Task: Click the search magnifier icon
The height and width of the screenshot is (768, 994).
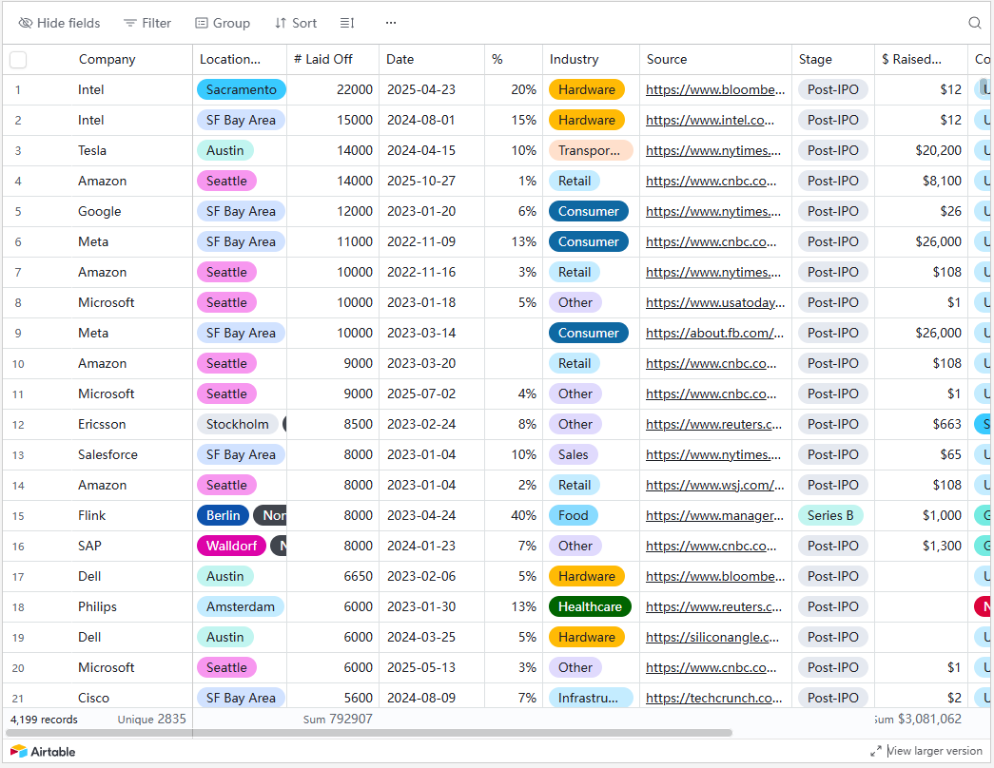Action: tap(975, 23)
